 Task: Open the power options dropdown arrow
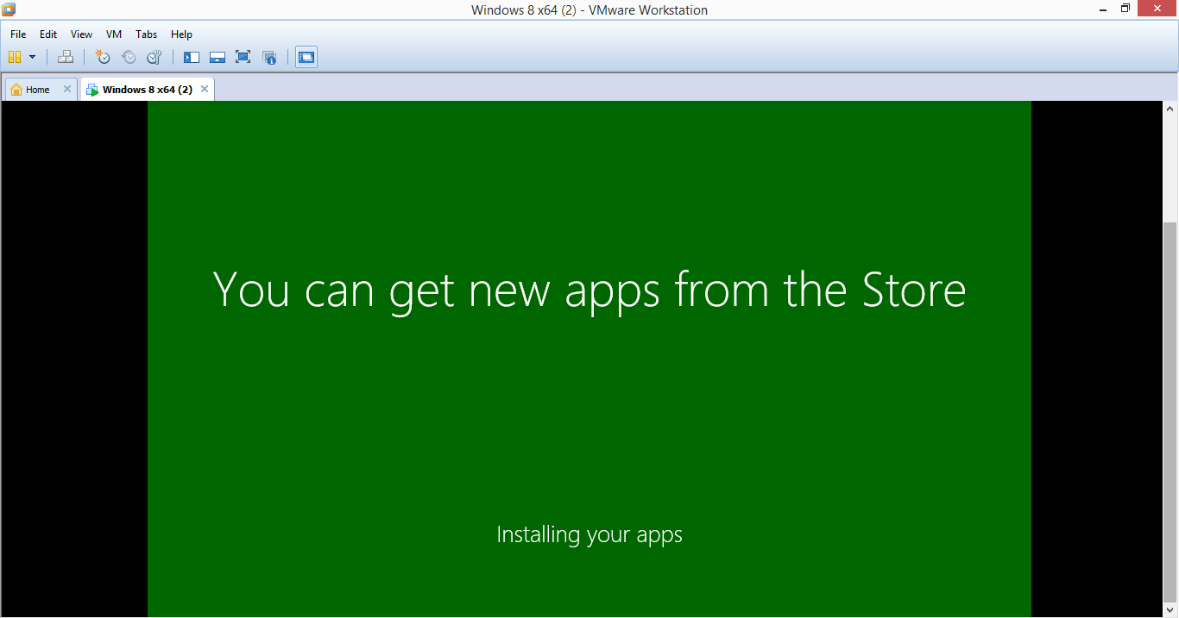[33, 57]
